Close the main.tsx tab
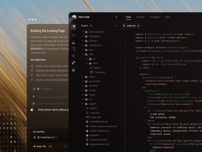The height and width of the screenshot is (152, 202). tap(138, 26)
